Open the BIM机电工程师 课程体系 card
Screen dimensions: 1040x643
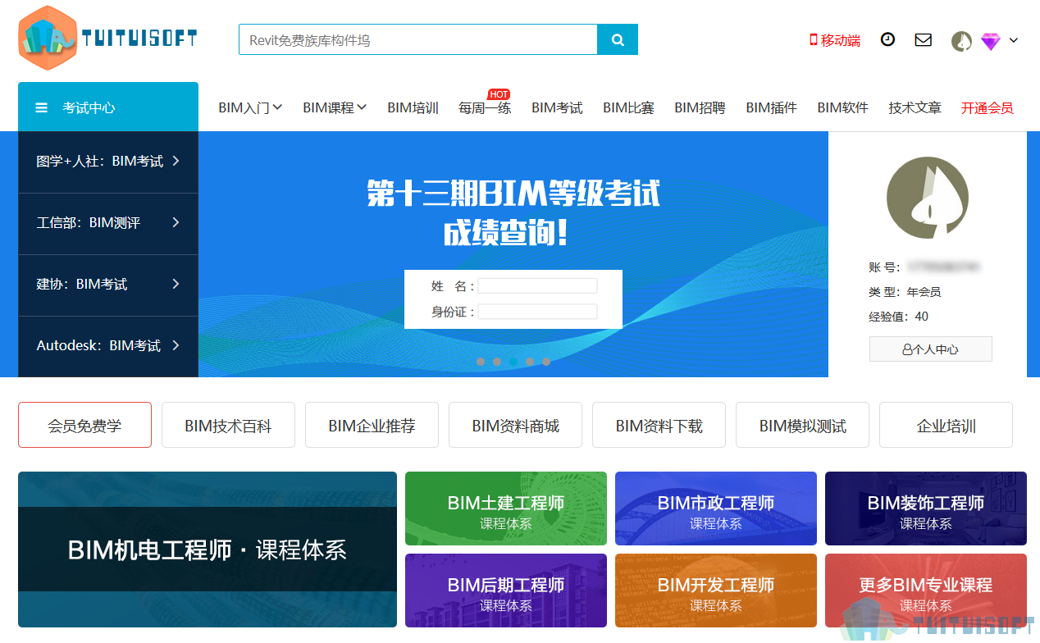[208, 550]
